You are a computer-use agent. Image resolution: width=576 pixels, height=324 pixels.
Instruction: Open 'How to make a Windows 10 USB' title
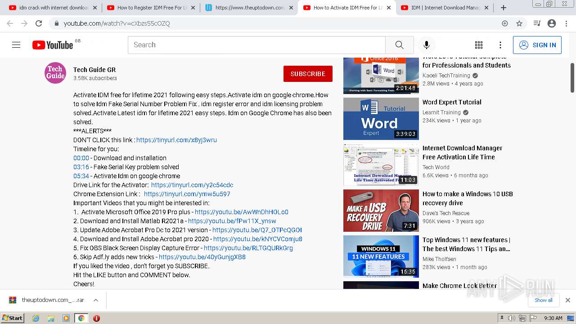(x=468, y=198)
